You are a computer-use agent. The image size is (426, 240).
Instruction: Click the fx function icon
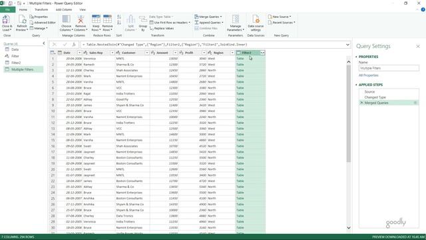pyautogui.click(x=74, y=45)
